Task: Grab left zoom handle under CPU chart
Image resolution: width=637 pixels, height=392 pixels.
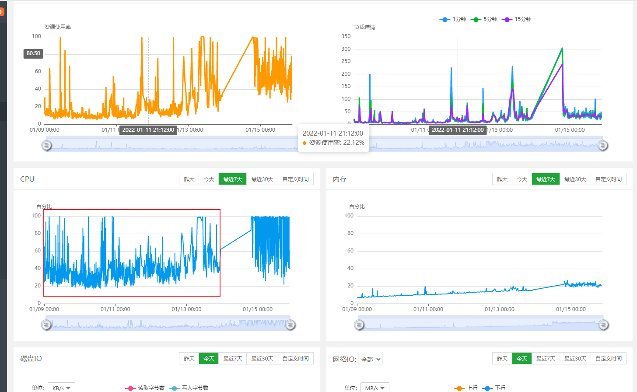Action: 46,325
